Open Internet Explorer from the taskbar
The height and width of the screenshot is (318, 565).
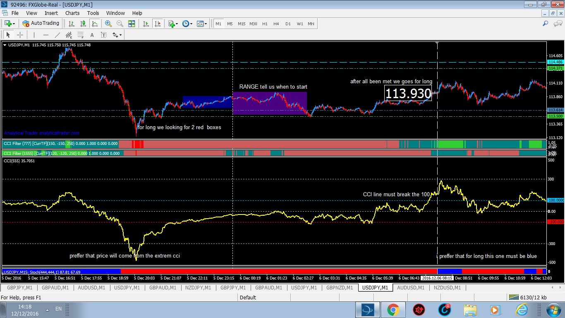(521, 309)
